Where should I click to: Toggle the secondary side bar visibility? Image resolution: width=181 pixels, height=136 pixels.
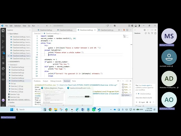tap(139, 26)
